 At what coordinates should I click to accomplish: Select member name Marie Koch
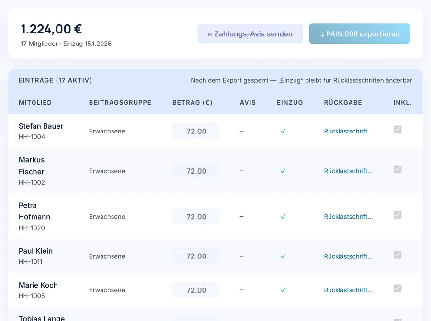tap(38, 285)
